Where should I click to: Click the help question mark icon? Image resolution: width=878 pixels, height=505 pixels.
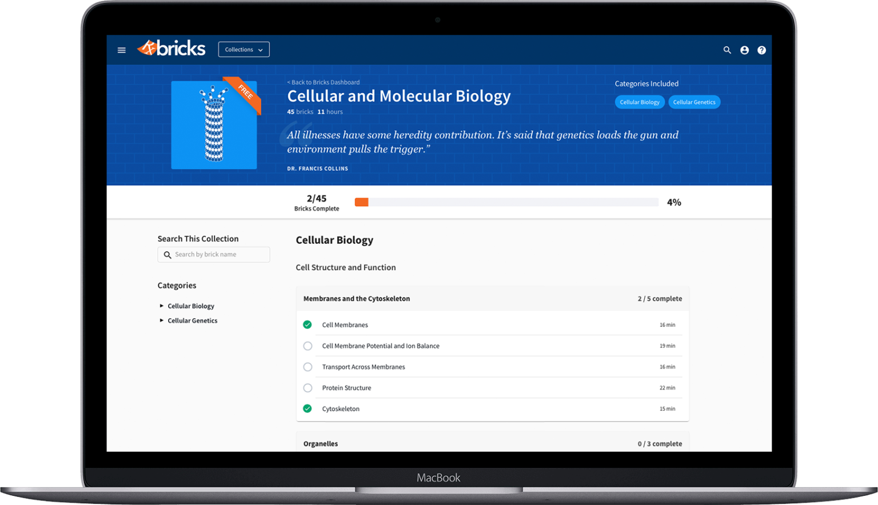(x=761, y=50)
